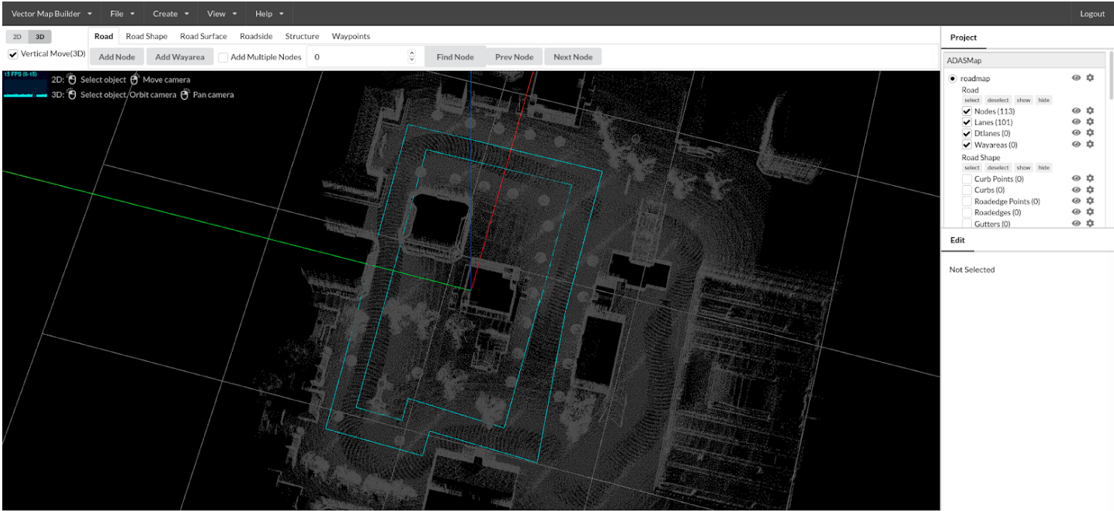Open gear settings for Lanes
The image size is (1114, 511).
pos(1089,122)
